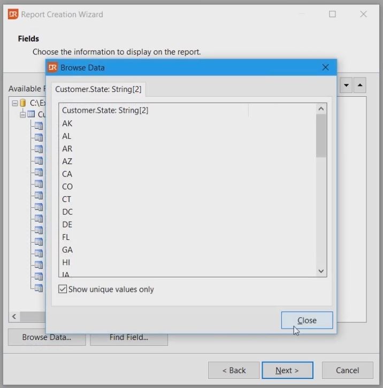Screen dimensions: 383x388
Task: Collapse the database node in tree
Action: [14, 103]
